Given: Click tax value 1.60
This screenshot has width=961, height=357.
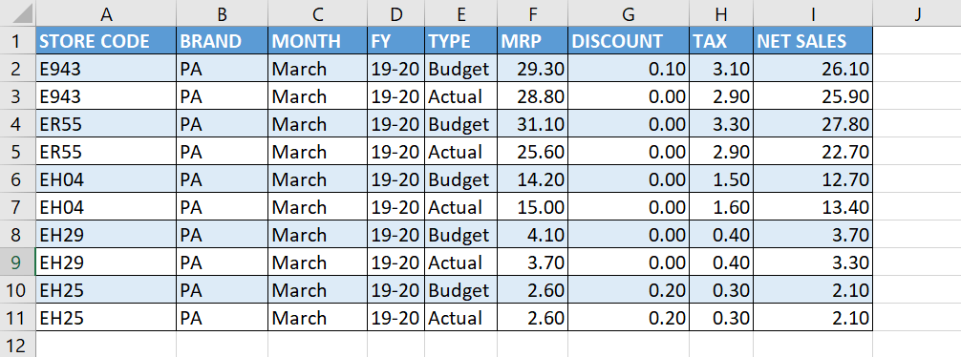Looking at the screenshot, I should click(x=720, y=206).
